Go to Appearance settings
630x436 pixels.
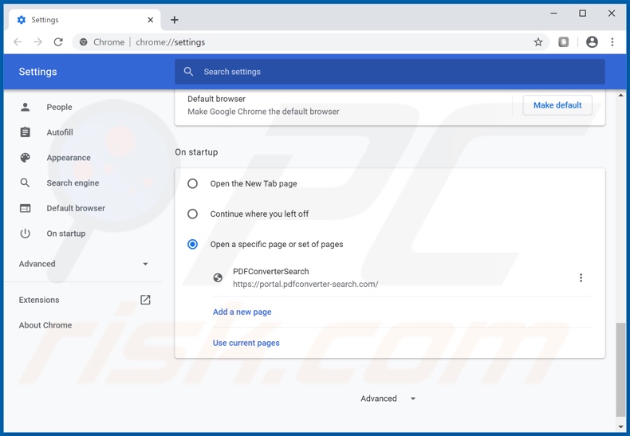(x=69, y=158)
